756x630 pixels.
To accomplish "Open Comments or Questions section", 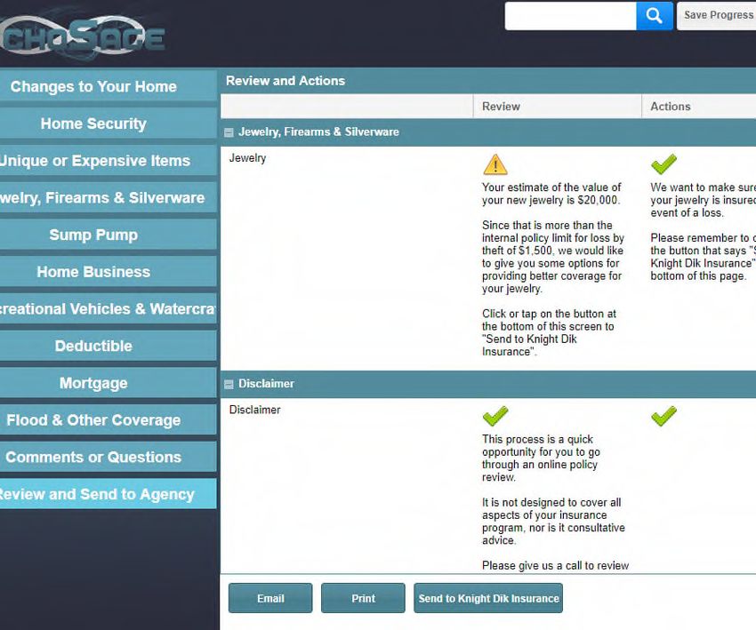I will point(108,457).
